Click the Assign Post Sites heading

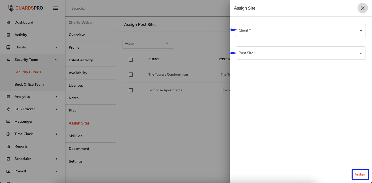point(140,25)
